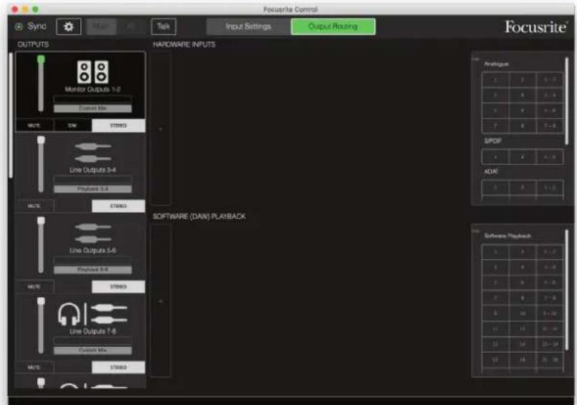
Task: Click the Line Outputs 3-4 volume fader
Action: [41, 164]
